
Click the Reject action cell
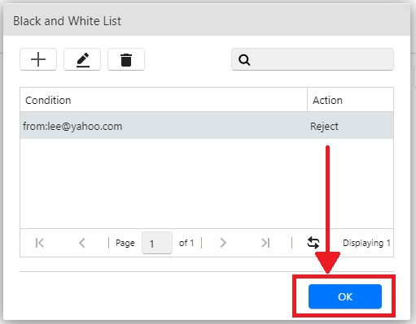tap(324, 127)
